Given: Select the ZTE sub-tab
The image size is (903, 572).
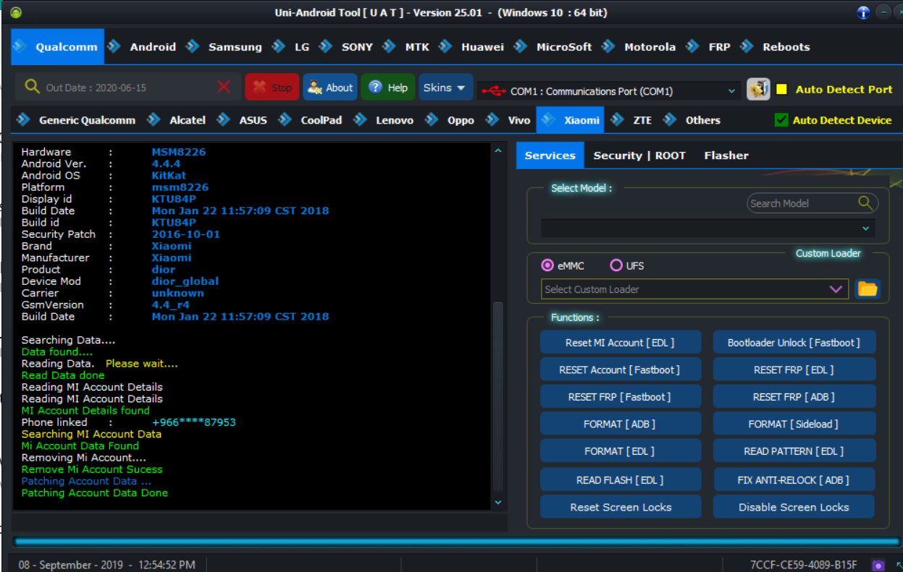Looking at the screenshot, I should (x=632, y=120).
